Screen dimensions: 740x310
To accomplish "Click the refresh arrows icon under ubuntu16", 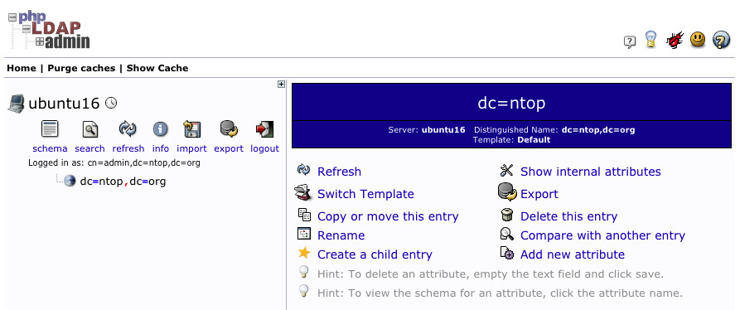I will coord(128,128).
